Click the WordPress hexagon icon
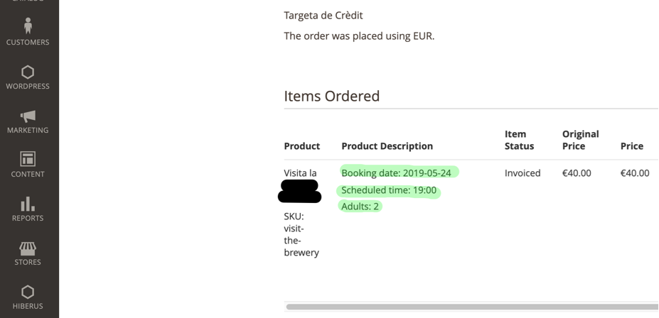659x318 pixels. 28,72
